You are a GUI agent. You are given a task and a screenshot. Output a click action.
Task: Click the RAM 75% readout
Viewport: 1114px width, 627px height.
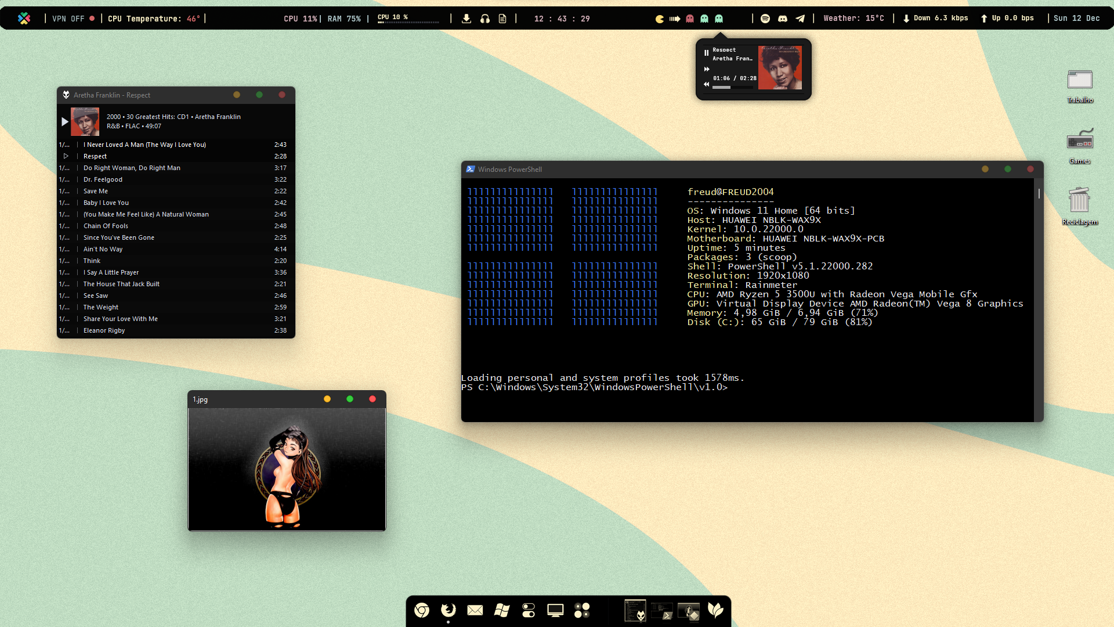tap(344, 19)
